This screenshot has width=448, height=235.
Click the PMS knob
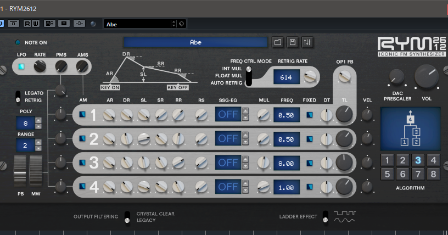[61, 66]
